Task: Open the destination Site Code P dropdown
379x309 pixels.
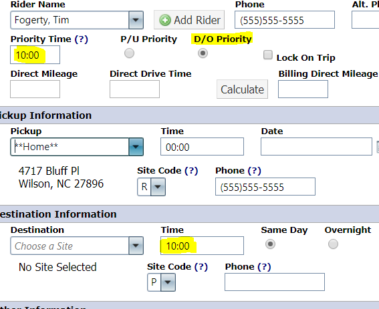Action: [168, 282]
